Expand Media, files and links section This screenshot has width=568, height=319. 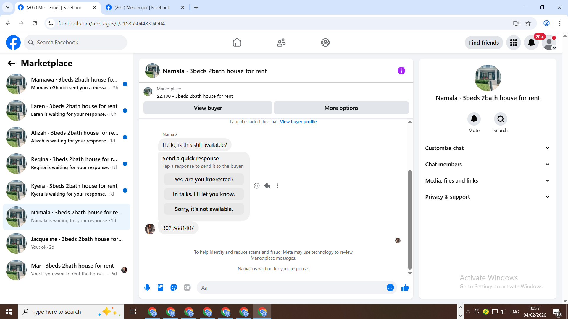(488, 180)
